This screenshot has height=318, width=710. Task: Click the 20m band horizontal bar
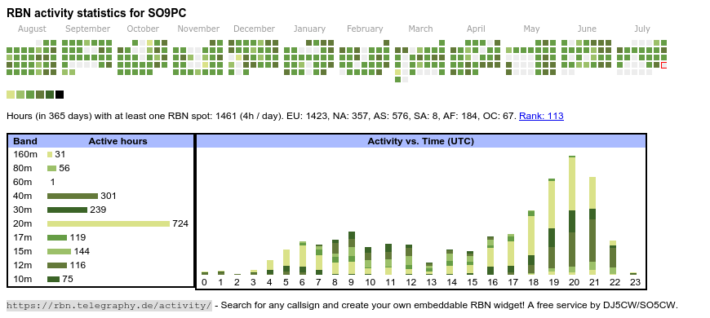(109, 224)
